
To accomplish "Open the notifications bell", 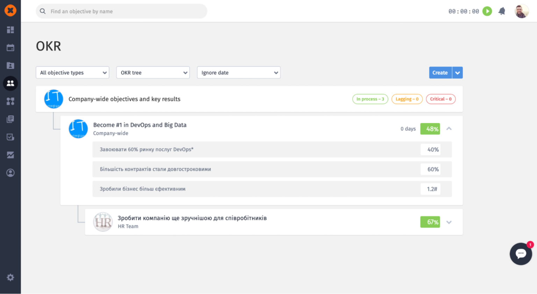I will [x=501, y=11].
